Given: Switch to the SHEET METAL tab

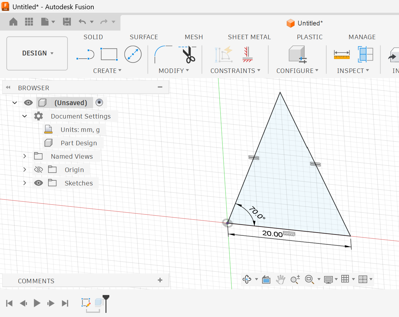Looking at the screenshot, I should pyautogui.click(x=249, y=37).
